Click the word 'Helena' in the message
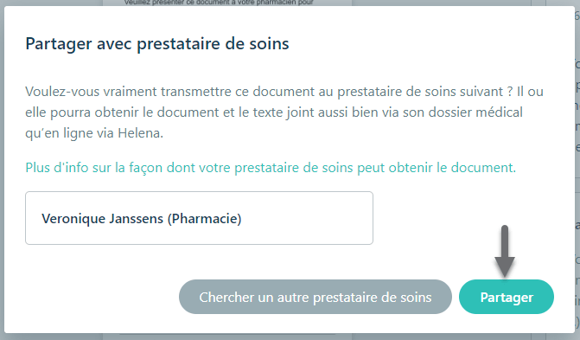The image size is (580, 340). [x=140, y=133]
